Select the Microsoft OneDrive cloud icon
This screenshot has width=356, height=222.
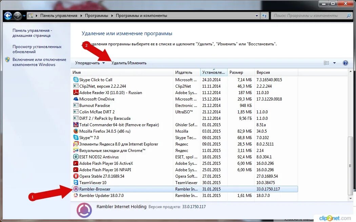point(76,99)
